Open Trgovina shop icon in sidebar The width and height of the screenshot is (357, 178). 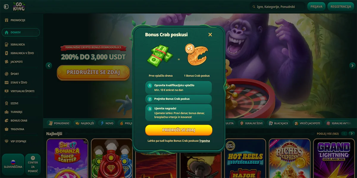[x=7, y=129]
